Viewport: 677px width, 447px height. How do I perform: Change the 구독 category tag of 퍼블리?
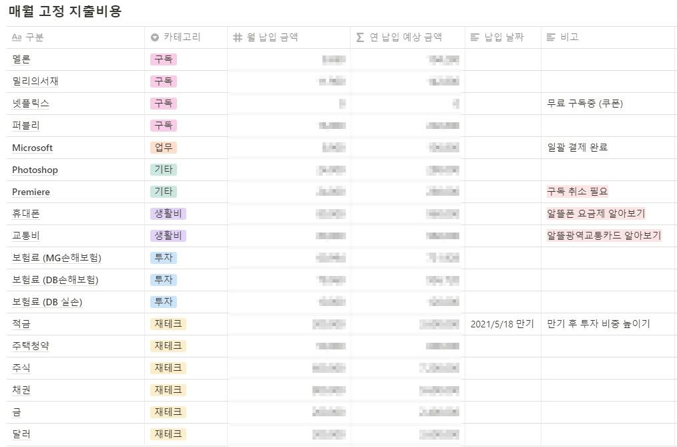point(164,125)
